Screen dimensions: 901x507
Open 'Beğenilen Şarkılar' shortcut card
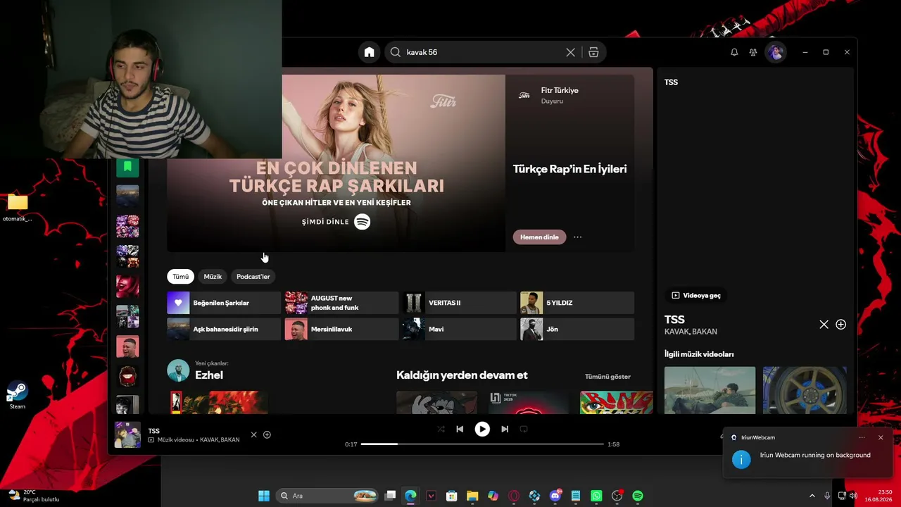coord(224,303)
